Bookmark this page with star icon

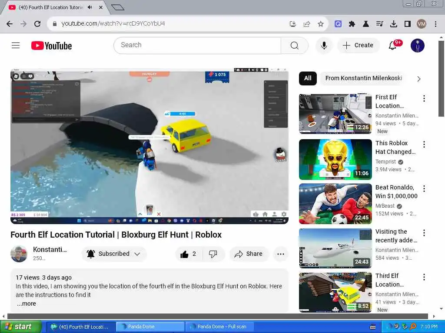[x=321, y=24]
